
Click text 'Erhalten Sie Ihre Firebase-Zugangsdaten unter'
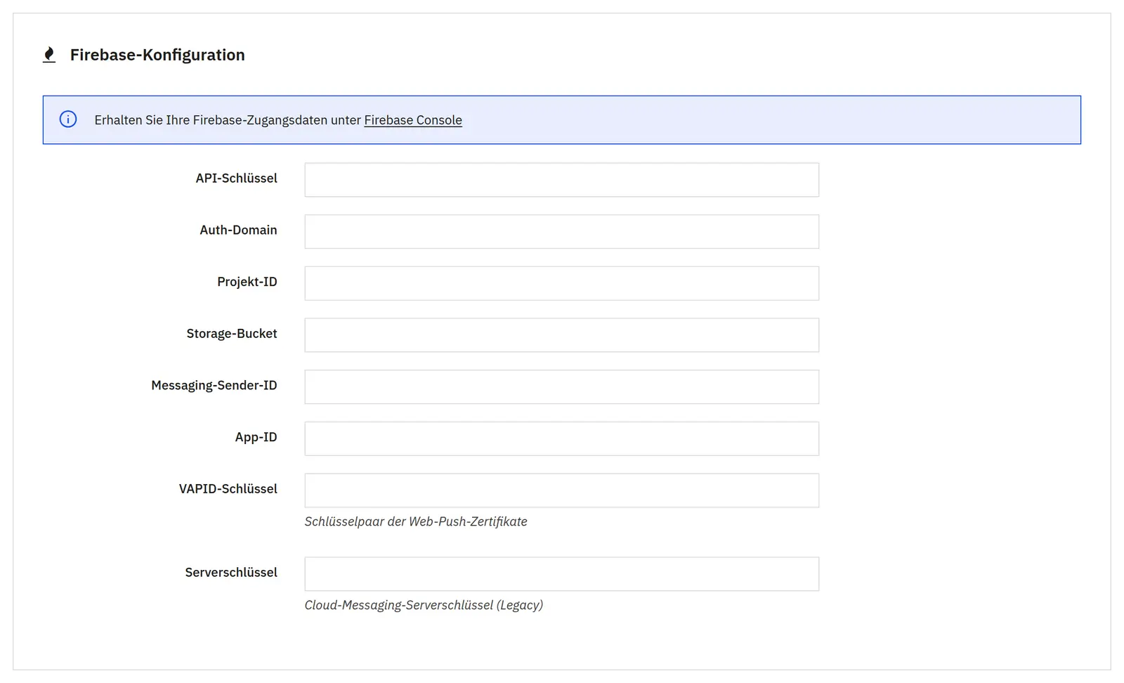click(228, 120)
